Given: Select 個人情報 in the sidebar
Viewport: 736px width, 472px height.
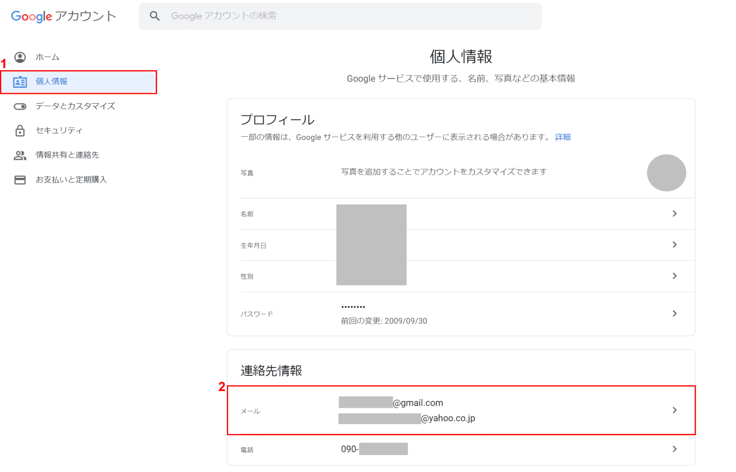Looking at the screenshot, I should 79,82.
